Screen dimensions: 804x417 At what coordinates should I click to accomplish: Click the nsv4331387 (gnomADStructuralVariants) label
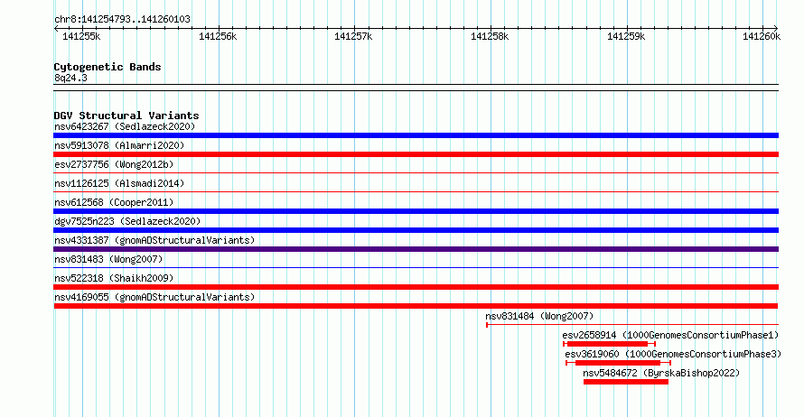click(x=154, y=240)
